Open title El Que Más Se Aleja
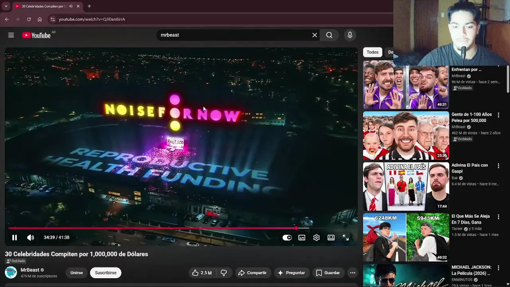 pyautogui.click(x=470, y=220)
